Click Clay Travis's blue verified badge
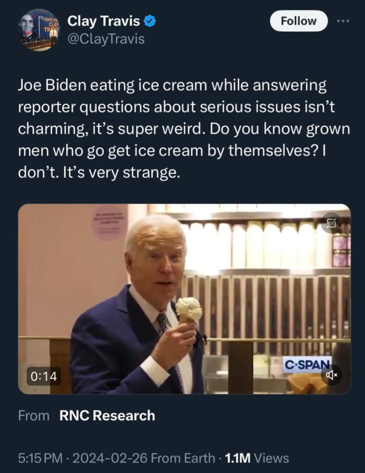The height and width of the screenshot is (473, 365). click(150, 21)
